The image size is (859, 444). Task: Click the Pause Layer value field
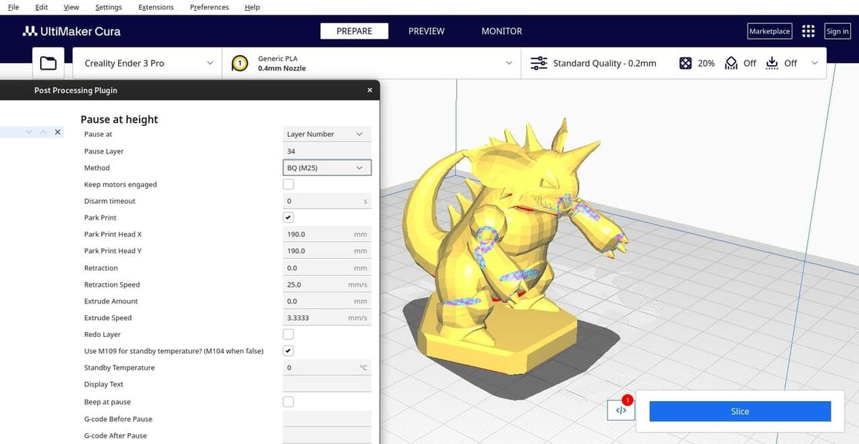[x=327, y=152]
